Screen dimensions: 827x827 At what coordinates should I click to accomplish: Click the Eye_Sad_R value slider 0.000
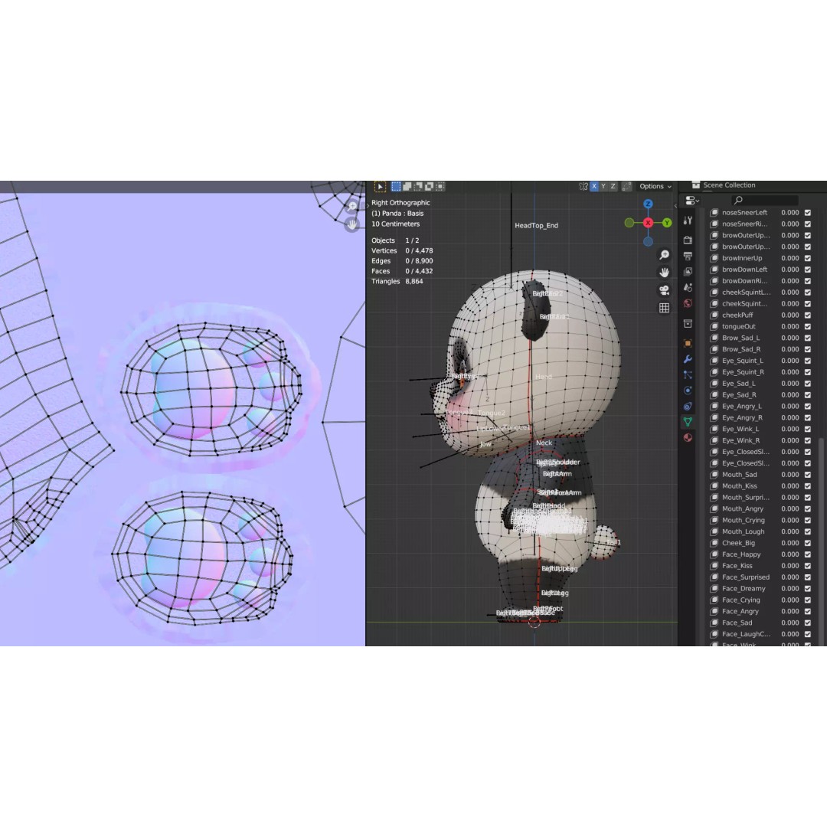789,395
